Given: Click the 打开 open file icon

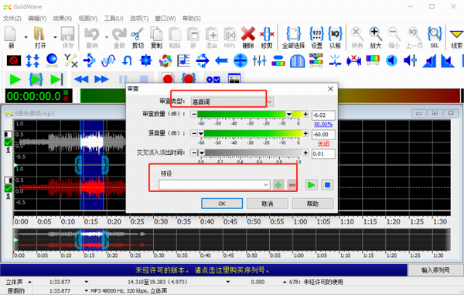Looking at the screenshot, I should coord(40,37).
